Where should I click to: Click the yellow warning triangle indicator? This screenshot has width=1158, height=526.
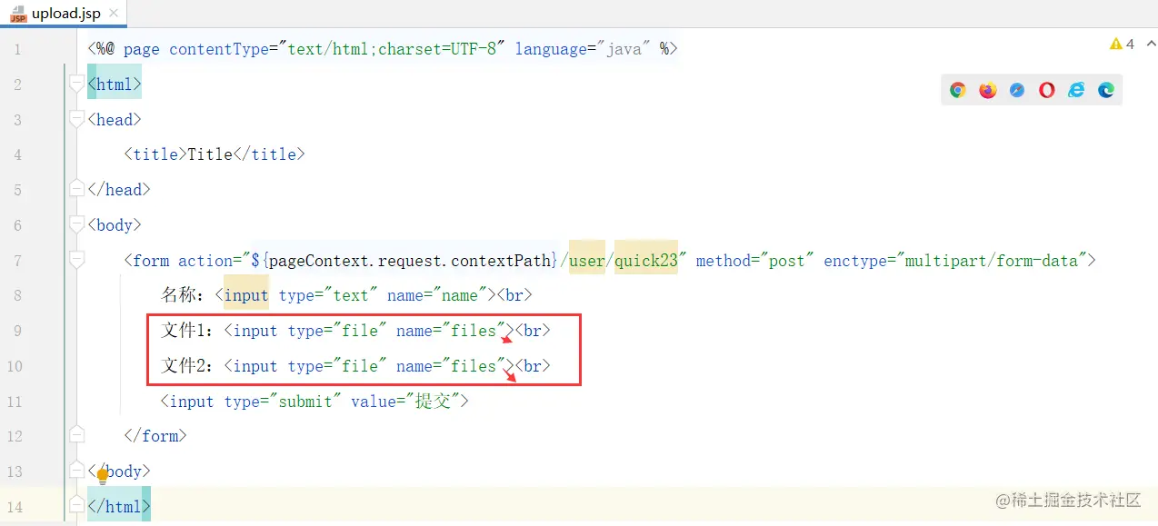1115,44
